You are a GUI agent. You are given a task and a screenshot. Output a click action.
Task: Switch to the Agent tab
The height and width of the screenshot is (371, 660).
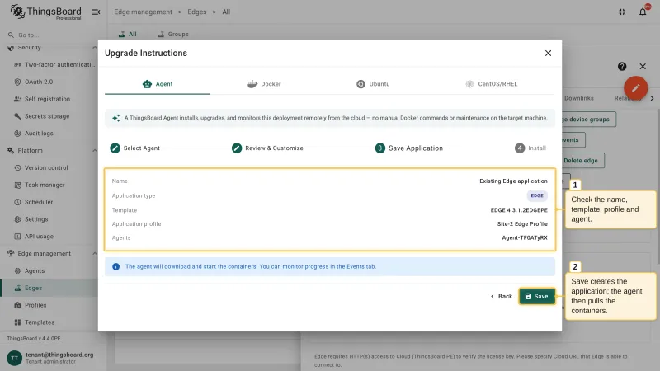[158, 84]
